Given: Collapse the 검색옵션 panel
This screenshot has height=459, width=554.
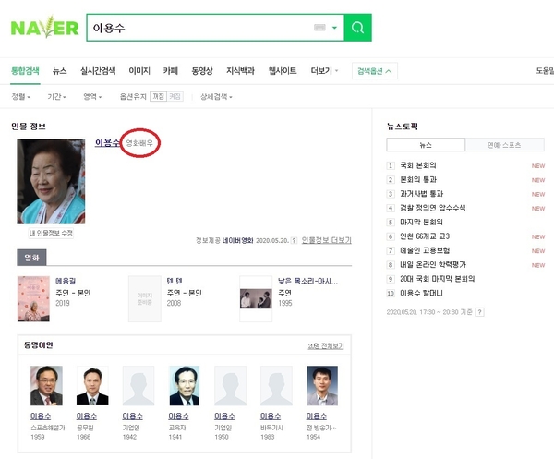Looking at the screenshot, I should 375,71.
